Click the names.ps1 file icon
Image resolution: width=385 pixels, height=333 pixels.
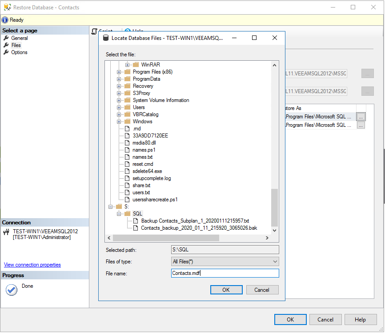(x=127, y=150)
